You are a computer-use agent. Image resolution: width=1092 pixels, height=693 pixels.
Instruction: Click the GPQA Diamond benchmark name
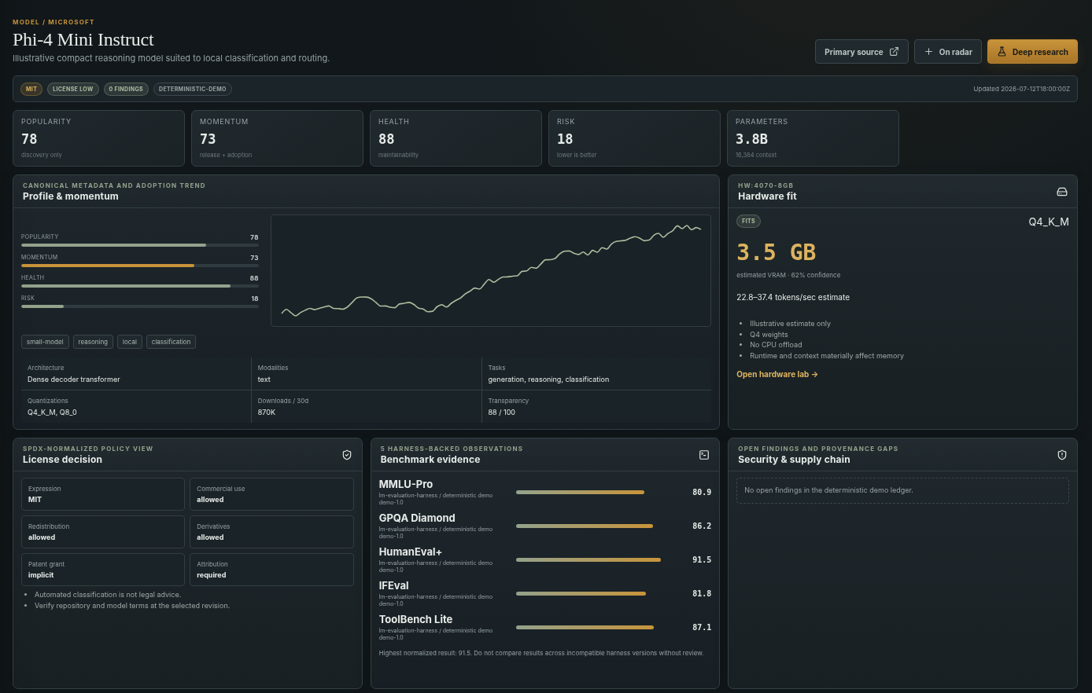tap(417, 518)
